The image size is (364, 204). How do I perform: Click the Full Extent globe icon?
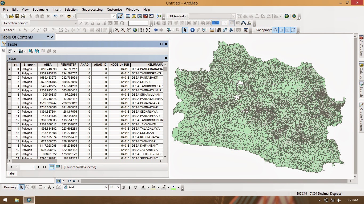coord(135,30)
